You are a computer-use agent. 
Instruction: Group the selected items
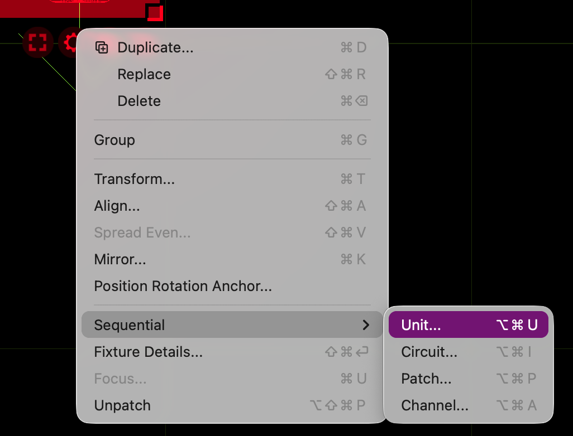click(x=114, y=140)
